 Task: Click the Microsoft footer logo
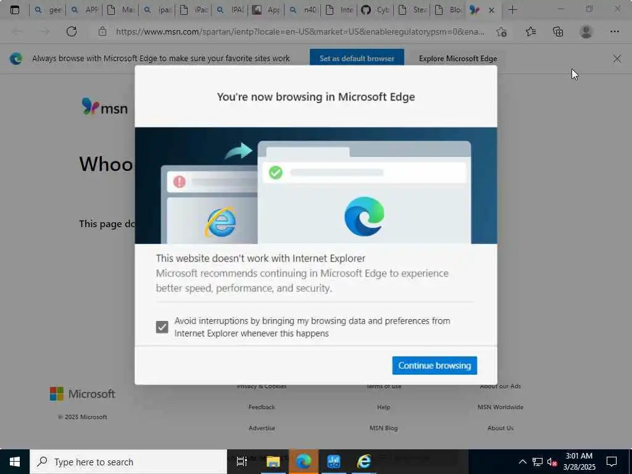82,394
